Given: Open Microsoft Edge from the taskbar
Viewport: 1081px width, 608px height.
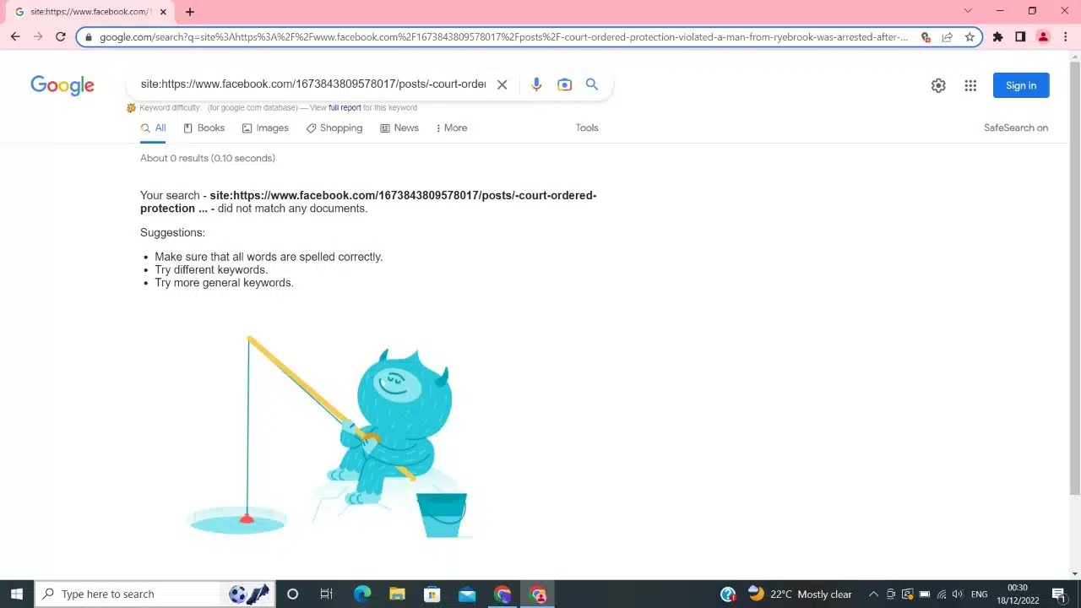Looking at the screenshot, I should pyautogui.click(x=362, y=594).
